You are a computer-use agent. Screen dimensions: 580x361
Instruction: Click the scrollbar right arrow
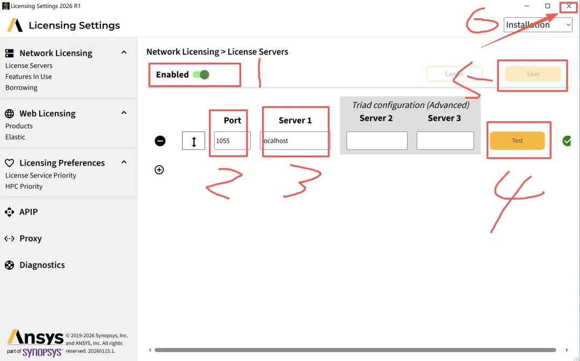point(567,350)
